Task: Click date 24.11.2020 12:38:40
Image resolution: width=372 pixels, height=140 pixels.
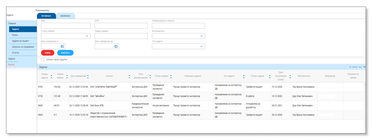Action: tap(79, 106)
